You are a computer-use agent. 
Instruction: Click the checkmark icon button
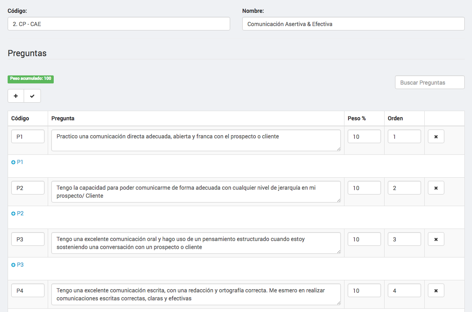(32, 96)
